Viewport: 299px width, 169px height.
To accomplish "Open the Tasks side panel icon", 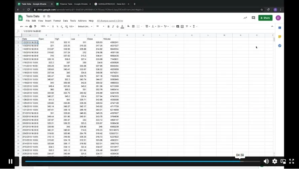I will point(279,46).
